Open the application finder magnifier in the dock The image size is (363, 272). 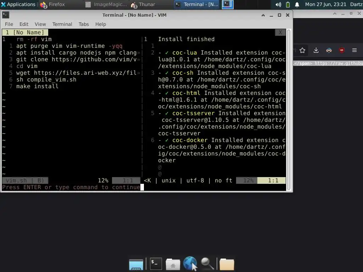tap(207, 263)
